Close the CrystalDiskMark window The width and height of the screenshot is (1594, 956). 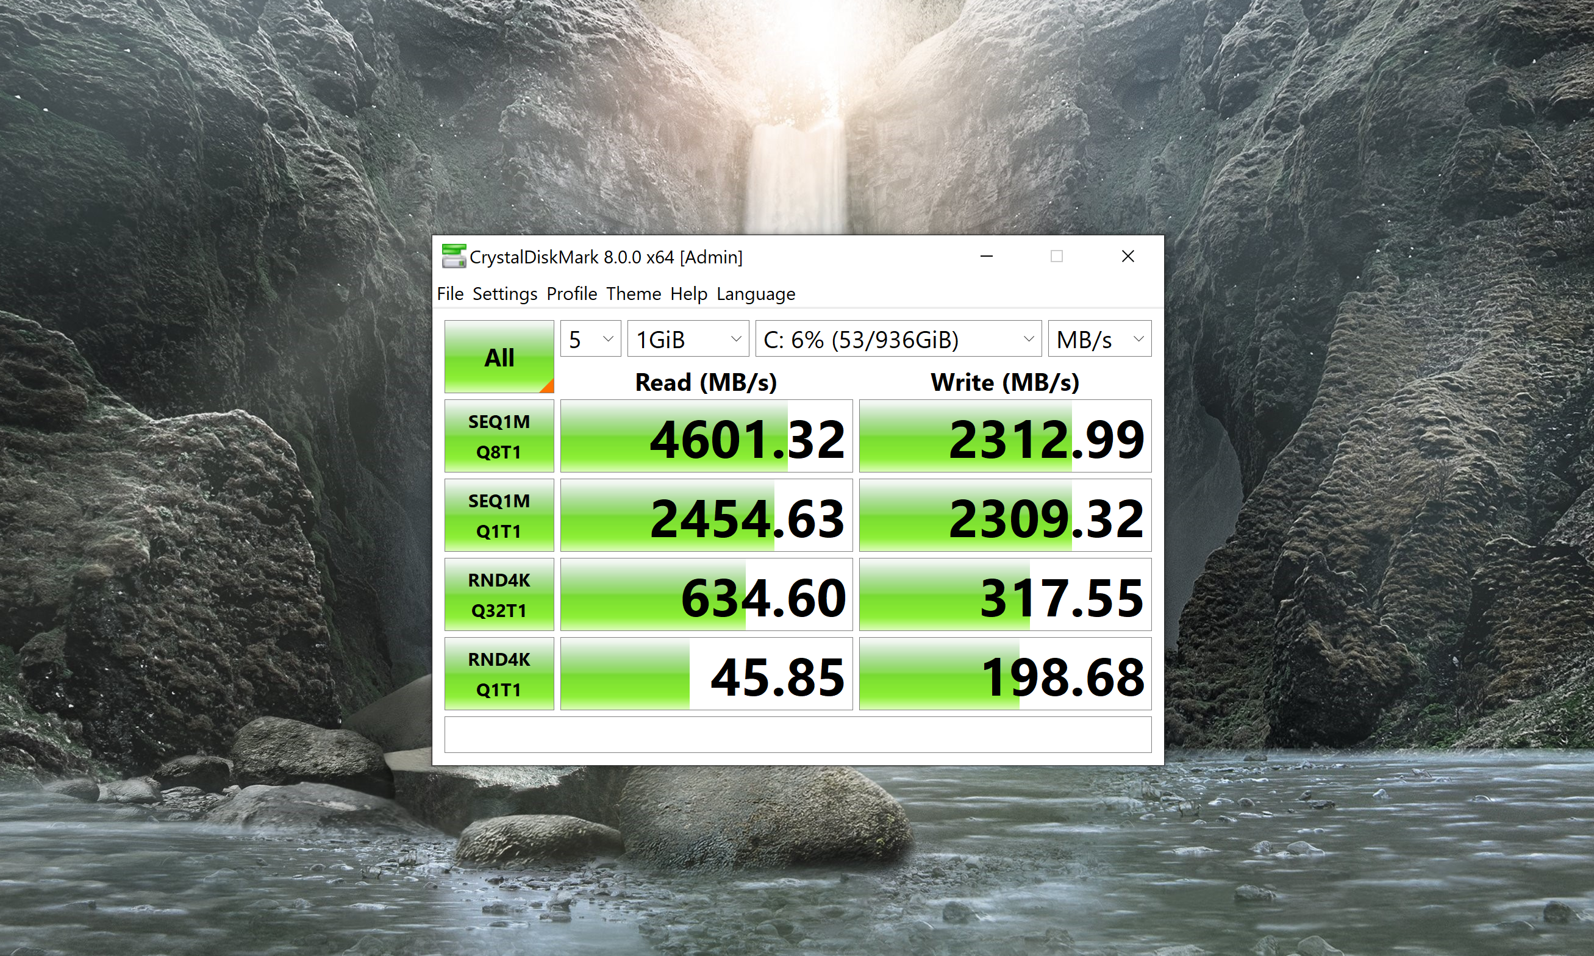point(1128,257)
